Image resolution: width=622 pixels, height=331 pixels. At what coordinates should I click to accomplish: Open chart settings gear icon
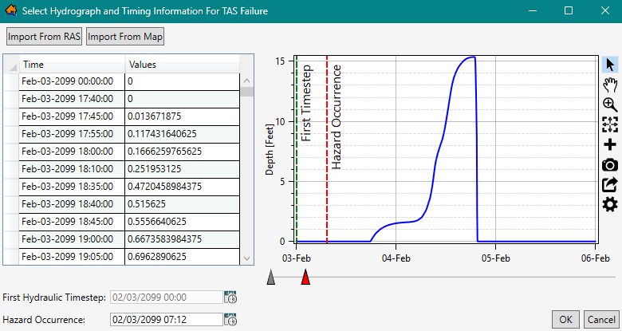(610, 205)
